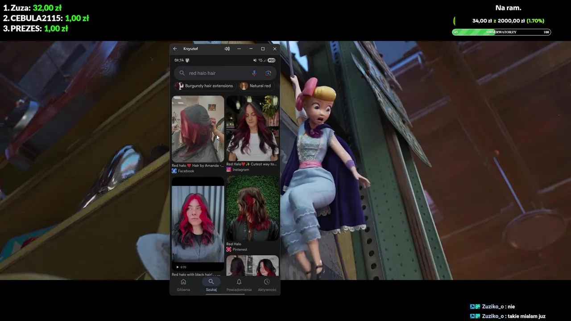Click the 'Na ram.' goal title
571x321 pixels.
pyautogui.click(x=508, y=8)
